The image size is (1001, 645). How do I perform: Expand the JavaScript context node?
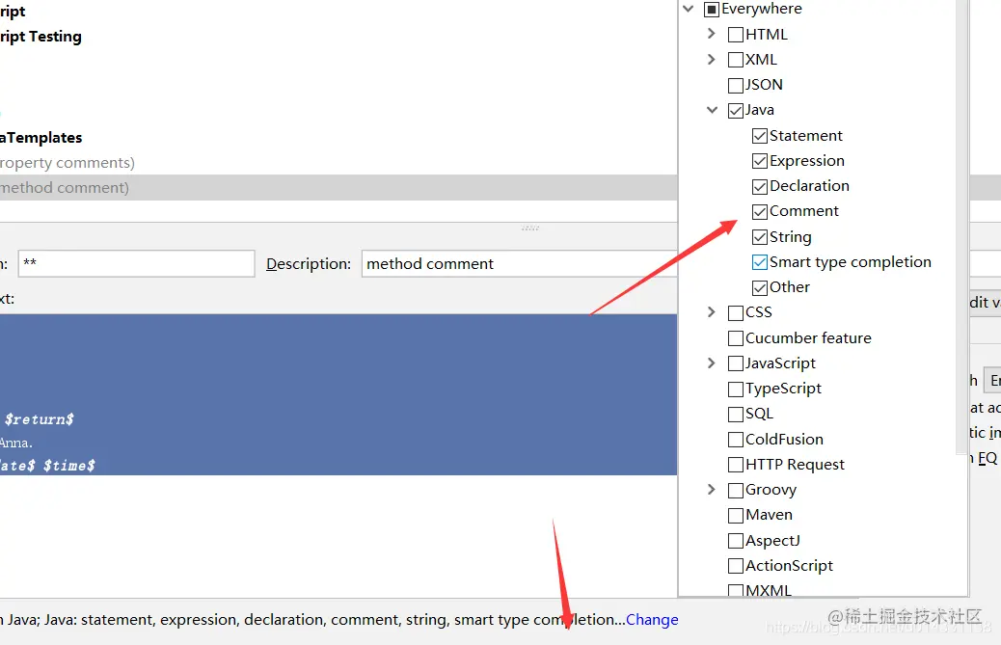(x=711, y=363)
